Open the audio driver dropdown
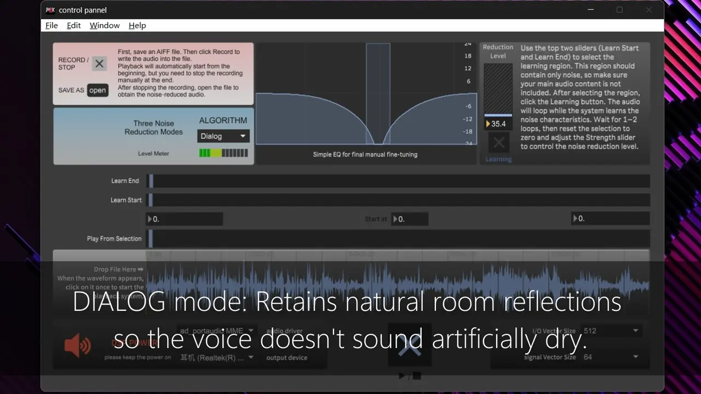The height and width of the screenshot is (394, 701). 218,331
